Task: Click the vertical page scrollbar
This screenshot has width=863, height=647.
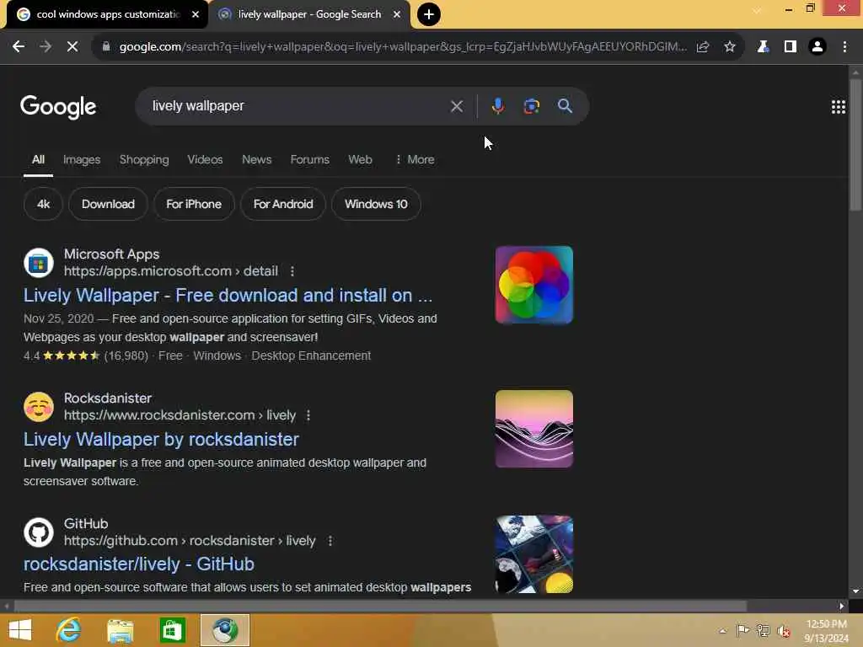Action: point(855,145)
